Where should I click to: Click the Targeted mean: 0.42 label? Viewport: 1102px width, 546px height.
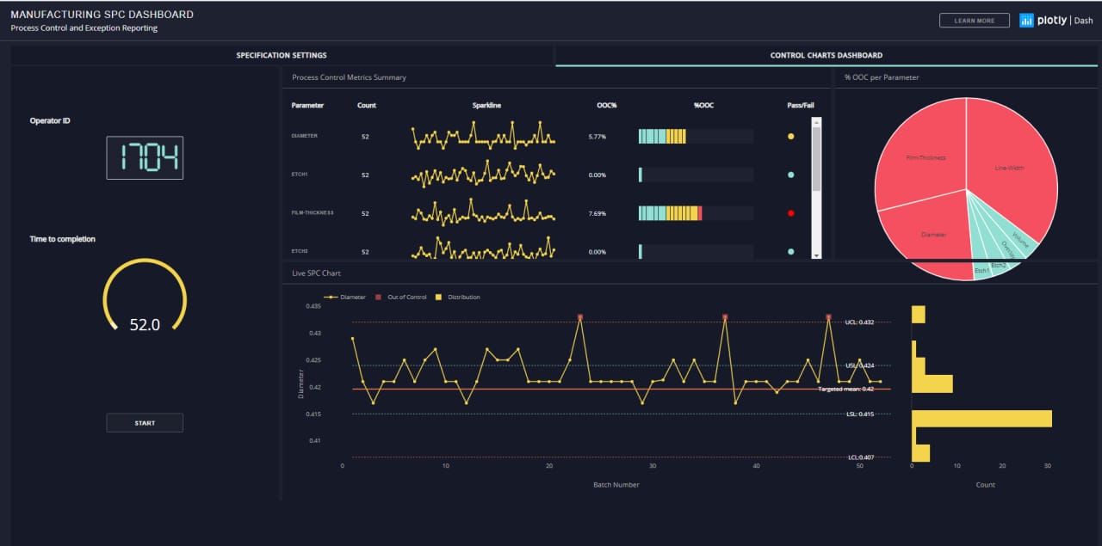845,389
